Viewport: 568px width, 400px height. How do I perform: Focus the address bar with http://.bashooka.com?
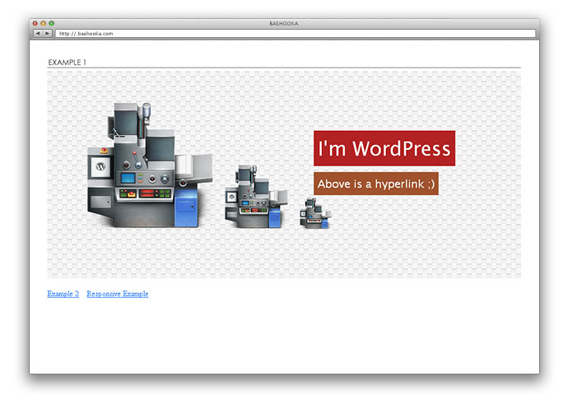(296, 33)
